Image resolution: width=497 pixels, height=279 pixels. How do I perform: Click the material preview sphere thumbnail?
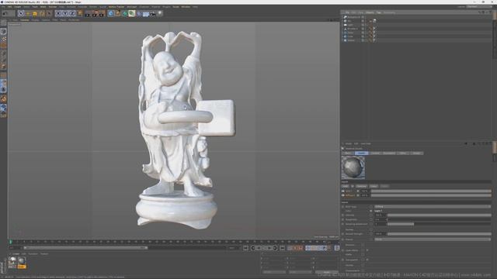(x=353, y=167)
